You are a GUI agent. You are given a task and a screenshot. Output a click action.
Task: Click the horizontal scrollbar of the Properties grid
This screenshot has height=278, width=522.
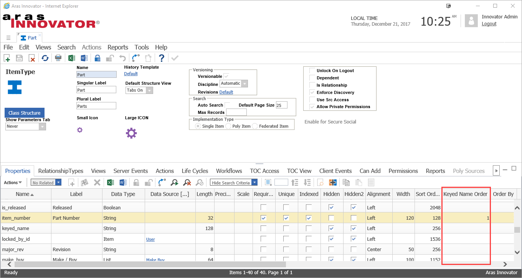tap(150, 264)
